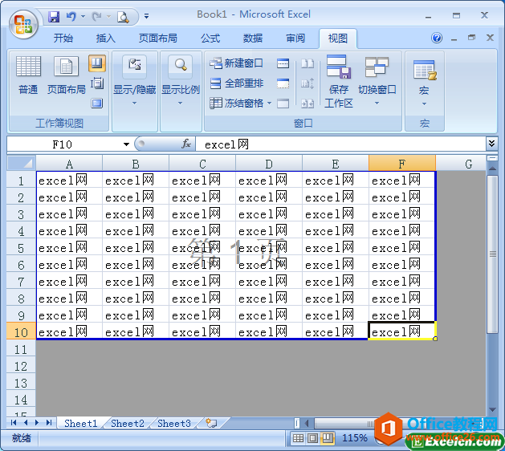Toggle Page Layout view in status bar

click(313, 438)
